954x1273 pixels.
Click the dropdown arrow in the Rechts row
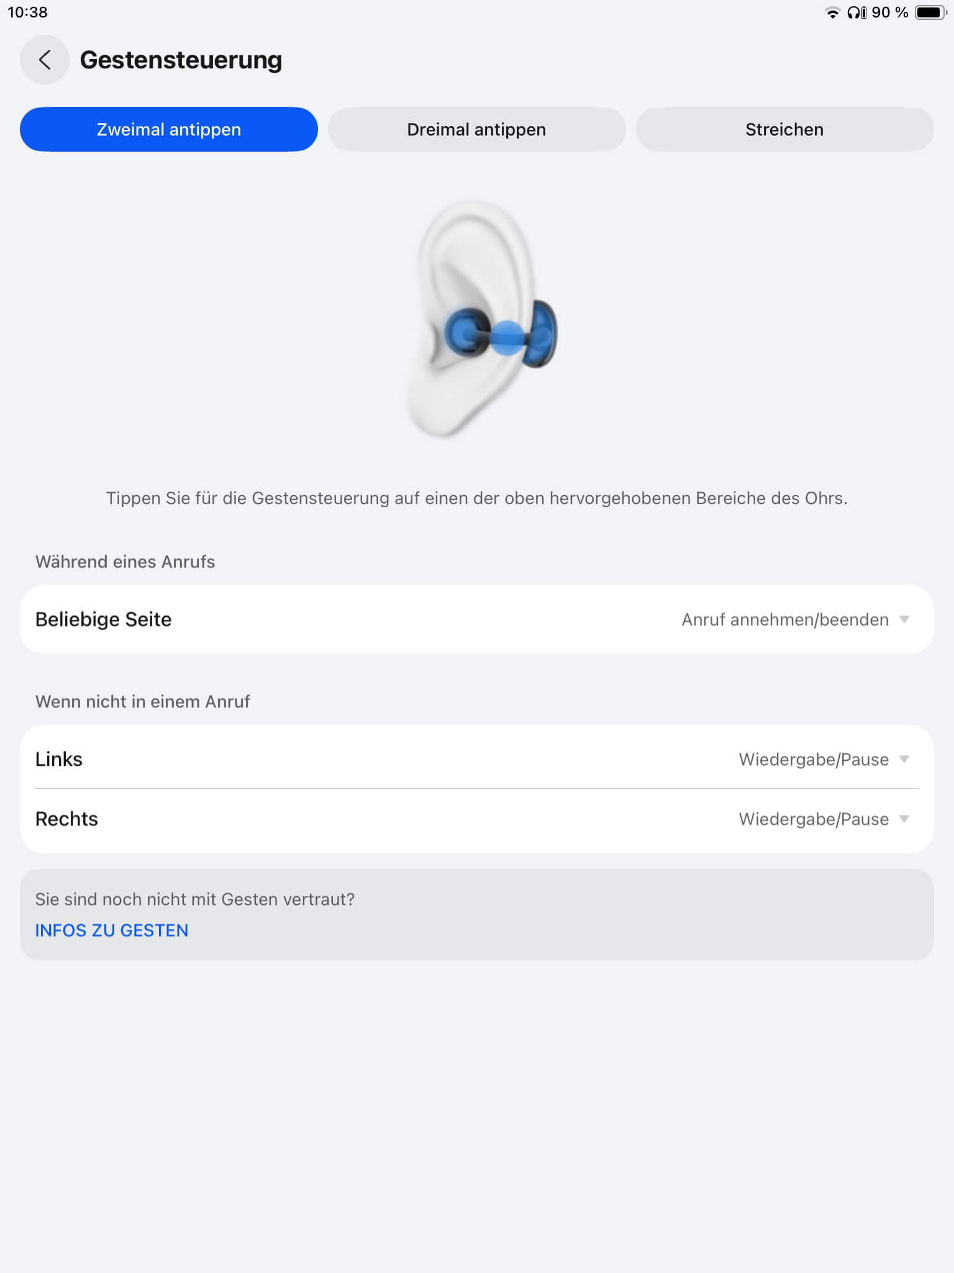(x=904, y=819)
